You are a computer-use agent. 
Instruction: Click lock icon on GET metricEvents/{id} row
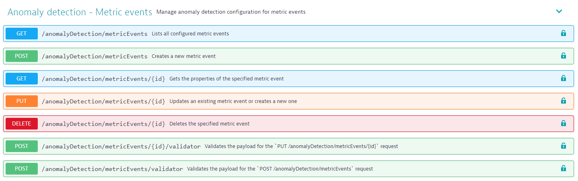(x=564, y=78)
